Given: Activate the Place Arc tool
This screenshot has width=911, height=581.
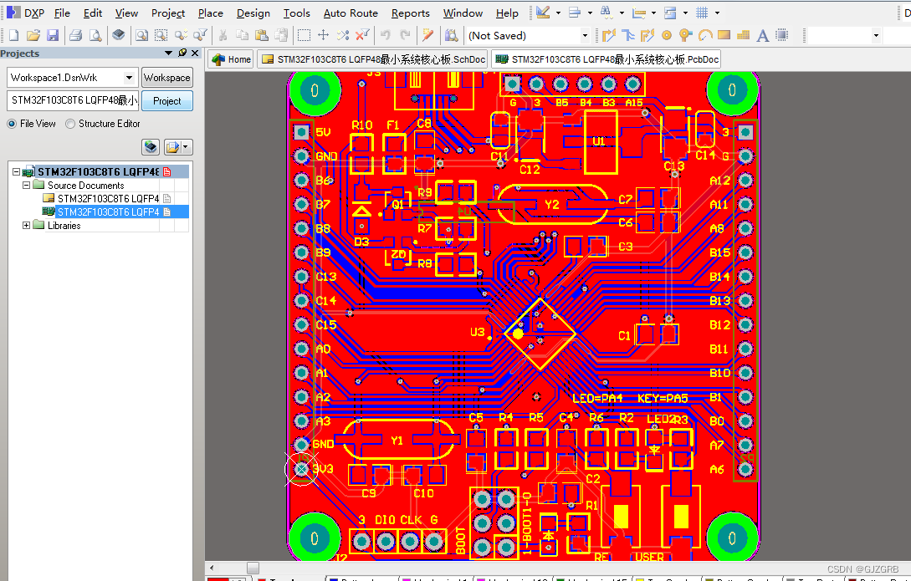Looking at the screenshot, I should click(x=704, y=35).
